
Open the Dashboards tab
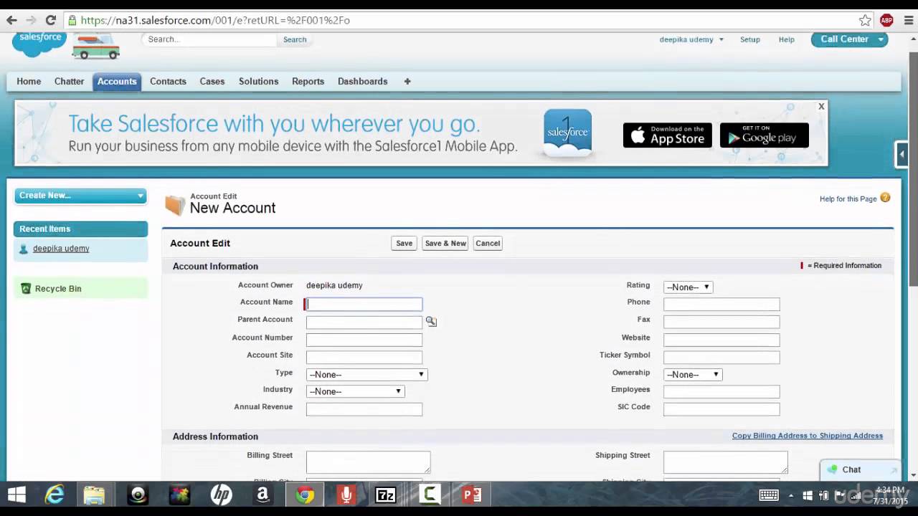tap(362, 82)
